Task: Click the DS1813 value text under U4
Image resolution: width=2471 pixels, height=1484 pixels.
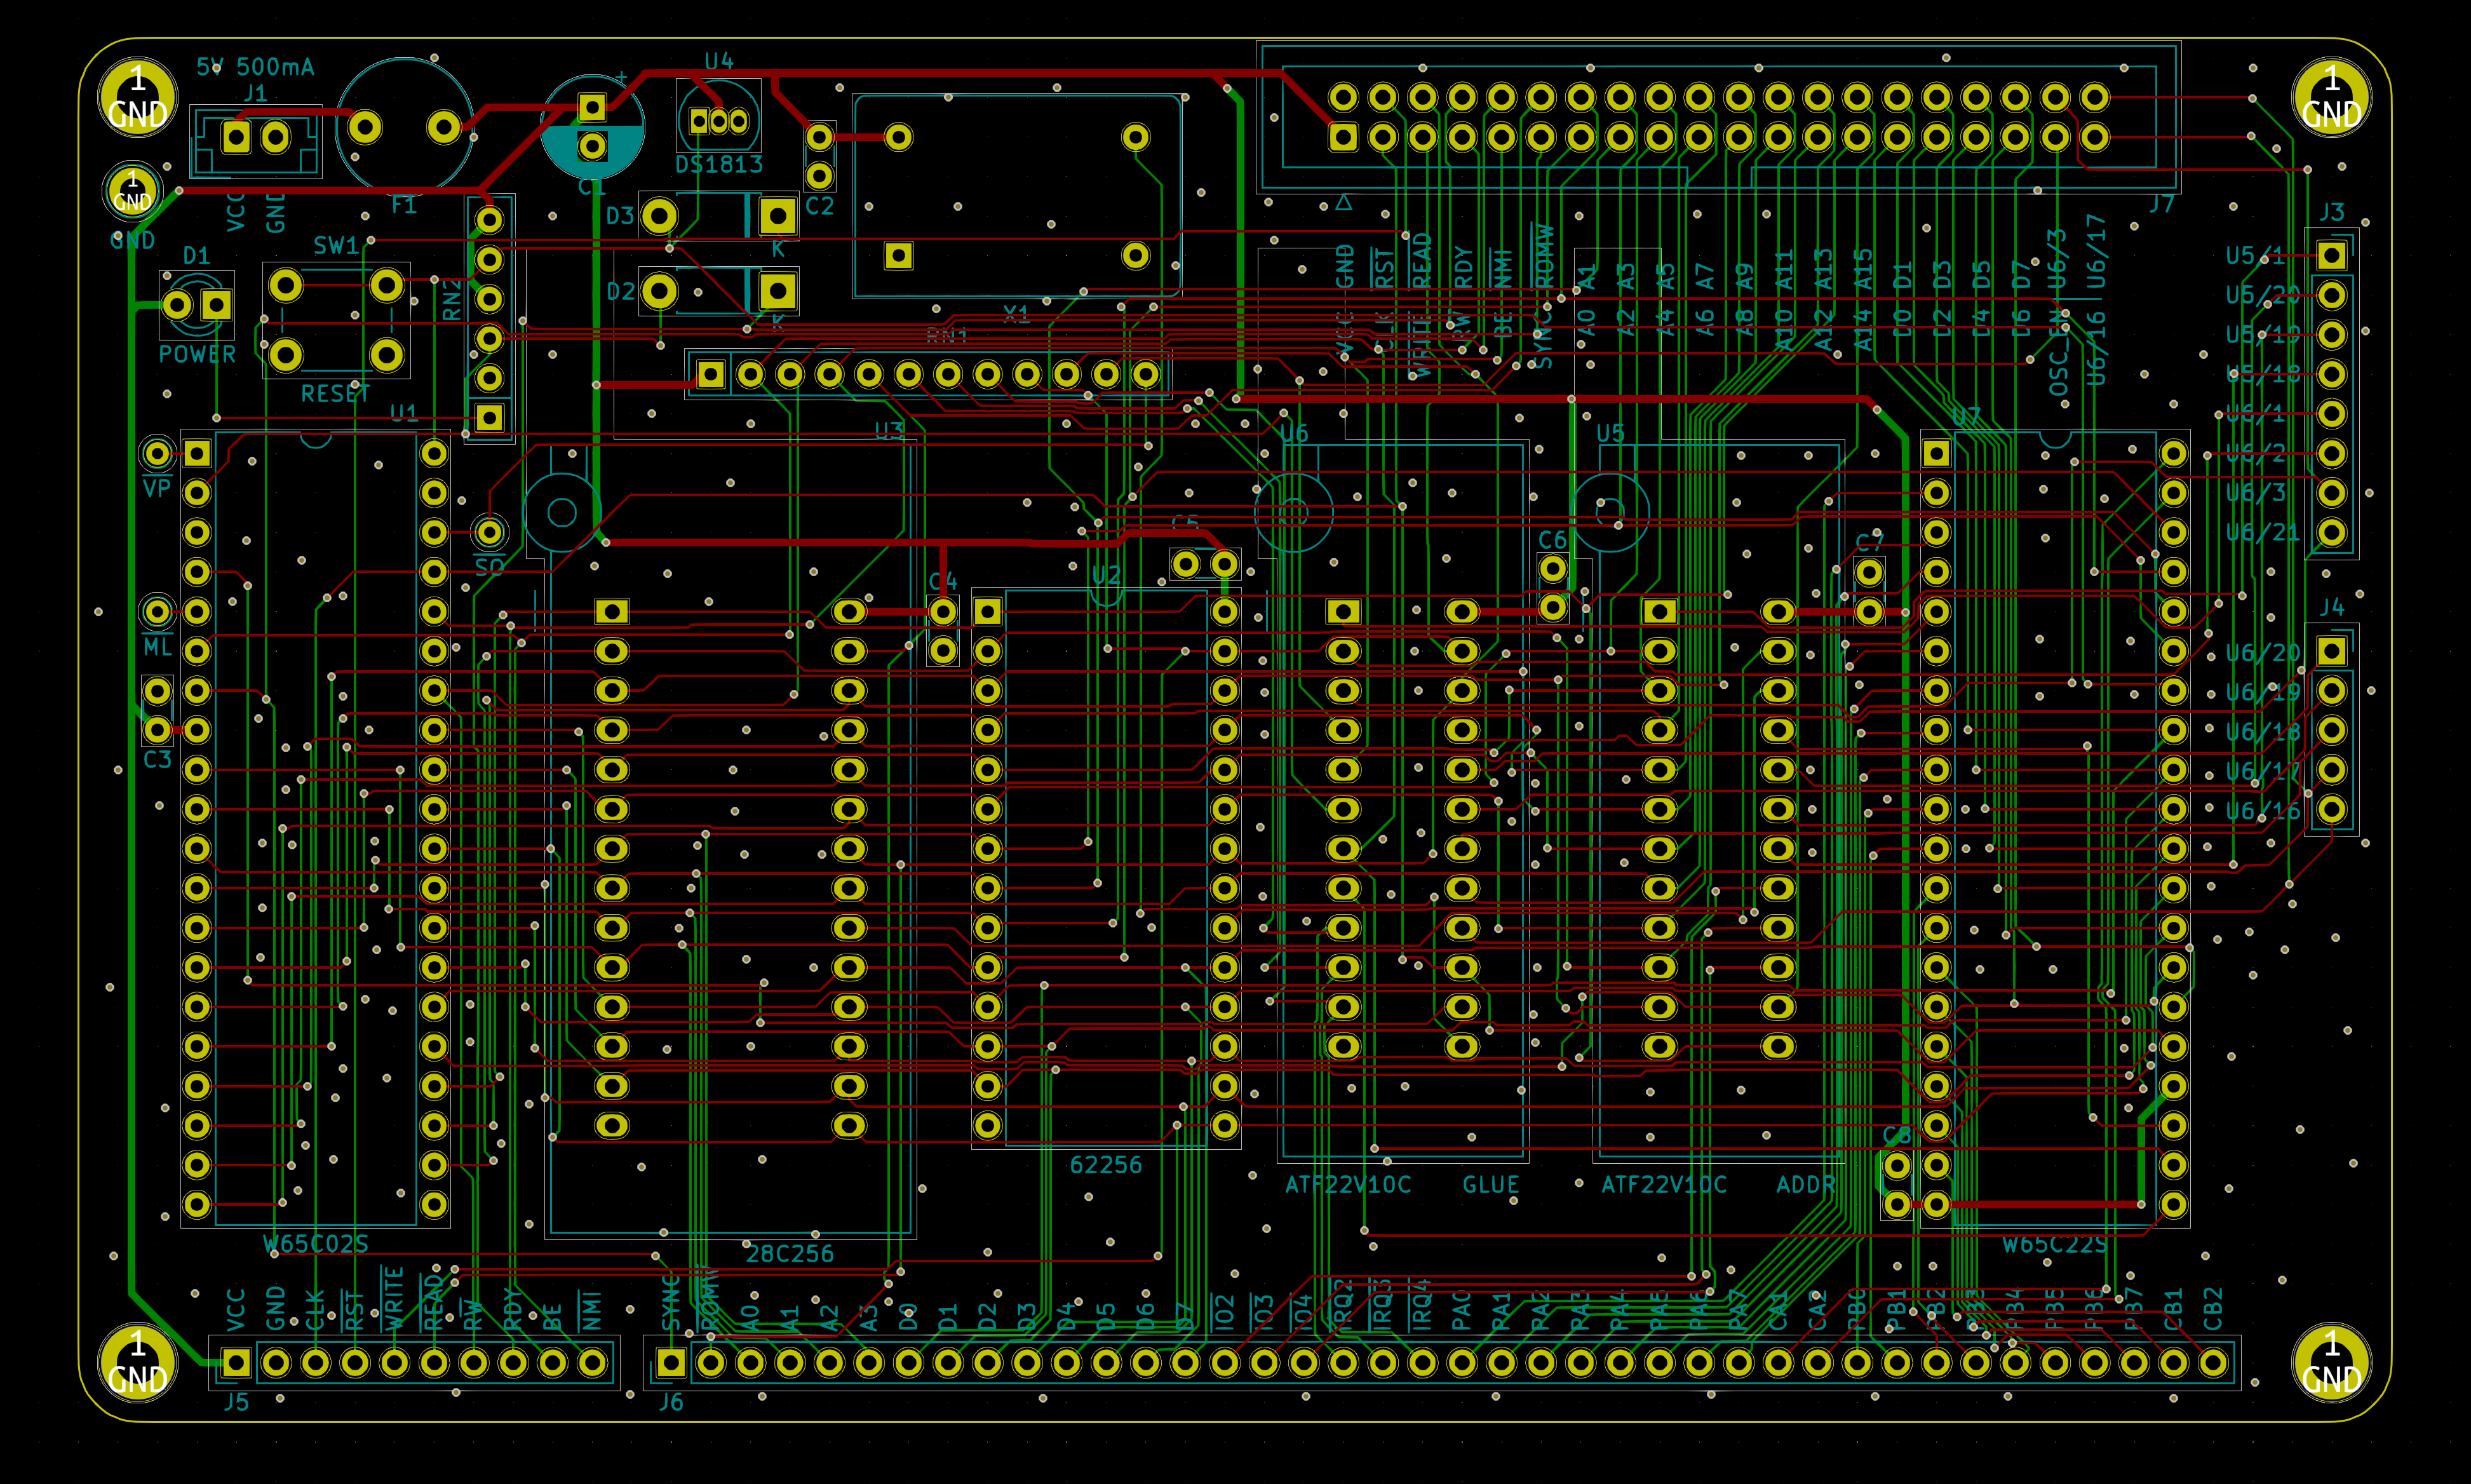Action: coord(718,165)
